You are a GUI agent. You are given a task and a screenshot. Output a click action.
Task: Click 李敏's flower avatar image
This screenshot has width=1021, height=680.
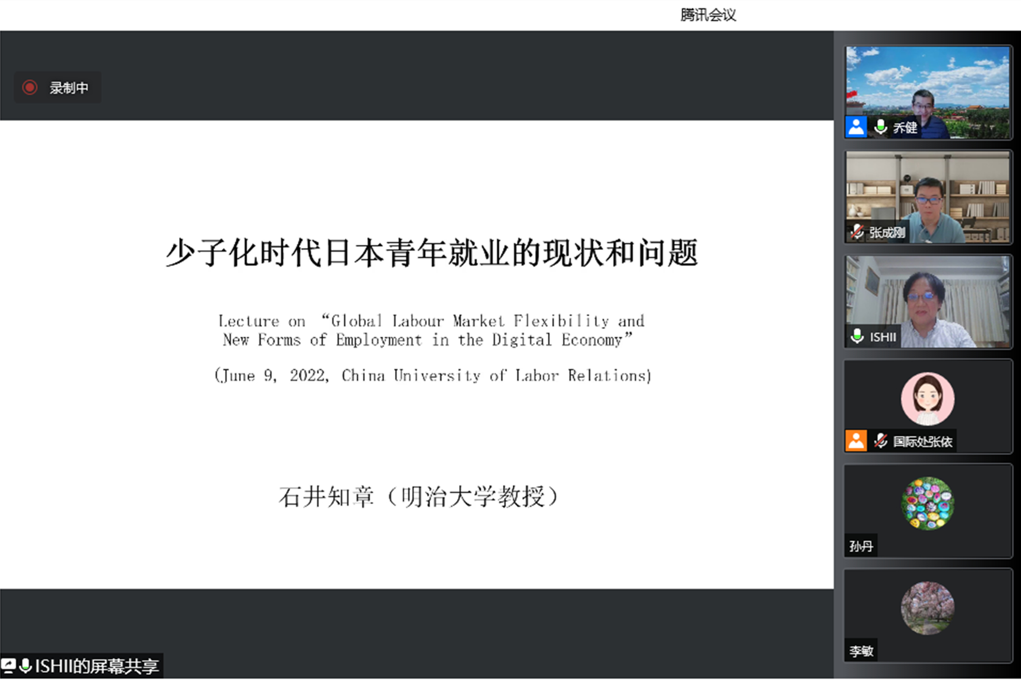coord(927,606)
